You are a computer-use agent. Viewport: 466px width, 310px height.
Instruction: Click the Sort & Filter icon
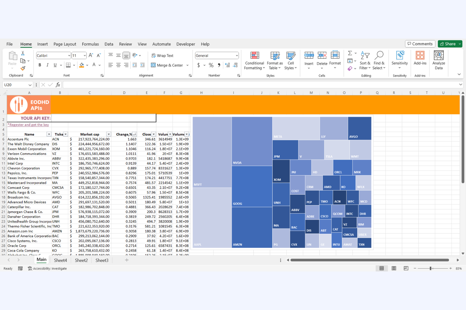(x=365, y=60)
